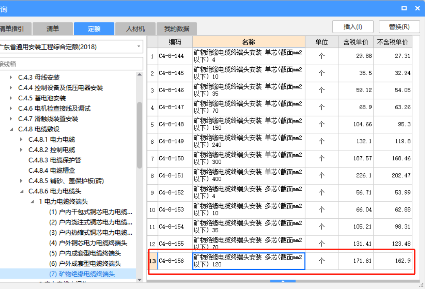The width and height of the screenshot is (425, 289).
Task: Select C.4.8.4 电缆槽盒 in tree
Action: click(x=52, y=171)
